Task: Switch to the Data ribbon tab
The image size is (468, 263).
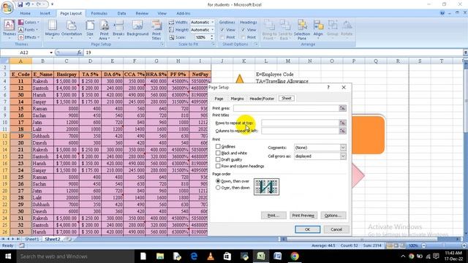Action: (x=121, y=13)
